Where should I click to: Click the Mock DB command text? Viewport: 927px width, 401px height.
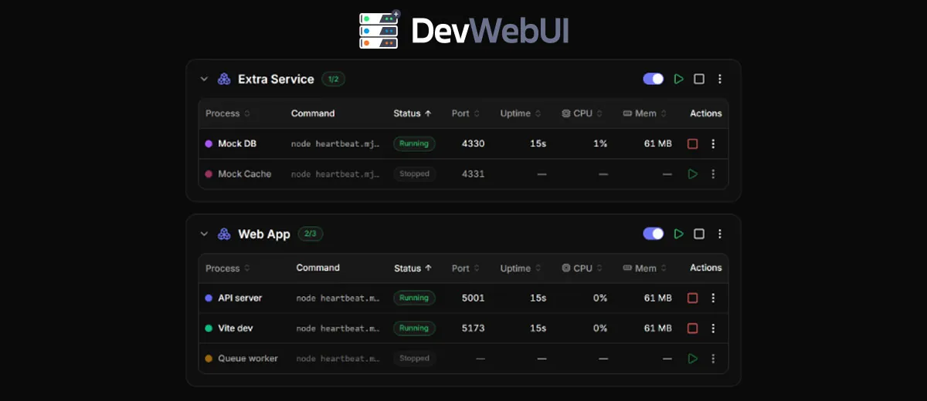click(x=335, y=143)
